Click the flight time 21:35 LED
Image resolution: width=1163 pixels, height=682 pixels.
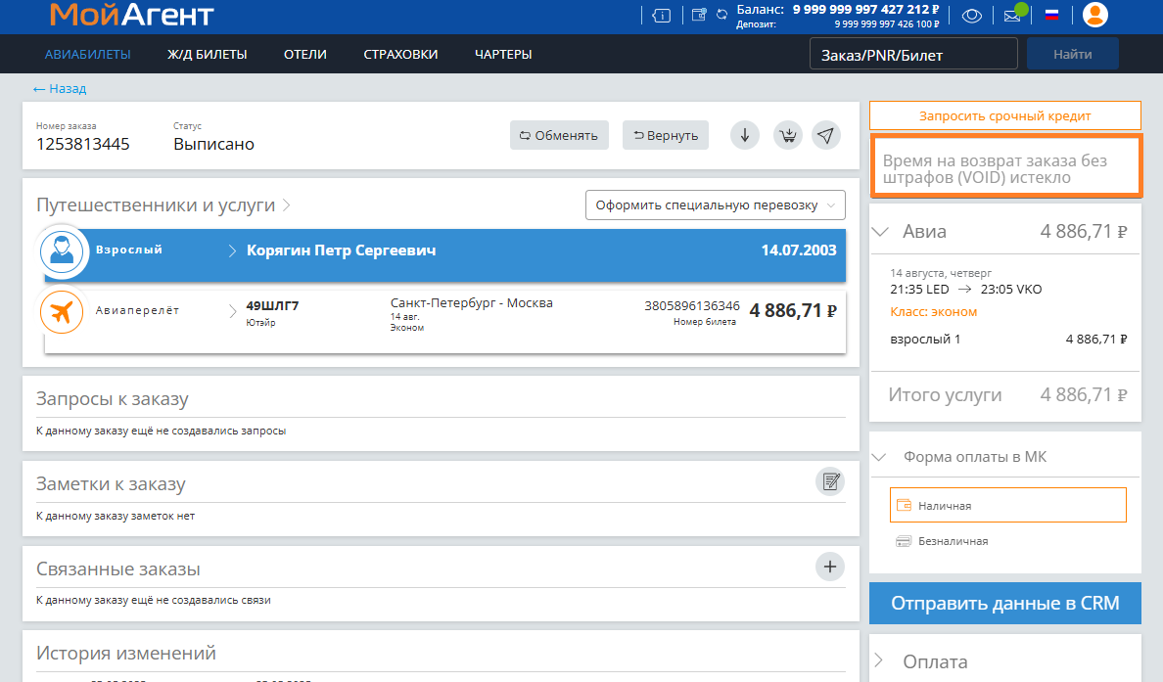tap(919, 289)
